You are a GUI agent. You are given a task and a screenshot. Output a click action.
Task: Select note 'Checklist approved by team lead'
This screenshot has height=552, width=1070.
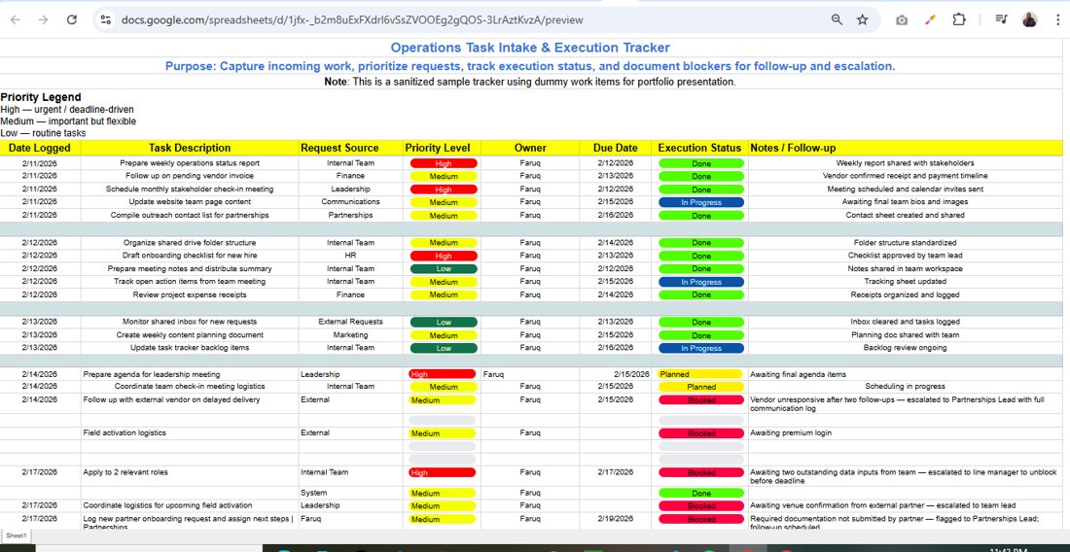905,256
